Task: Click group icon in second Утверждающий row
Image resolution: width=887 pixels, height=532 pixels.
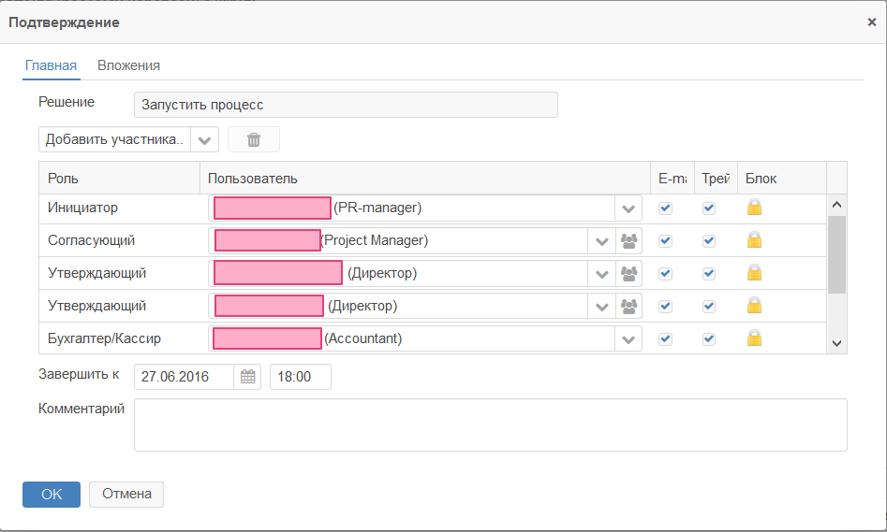Action: pos(628,306)
